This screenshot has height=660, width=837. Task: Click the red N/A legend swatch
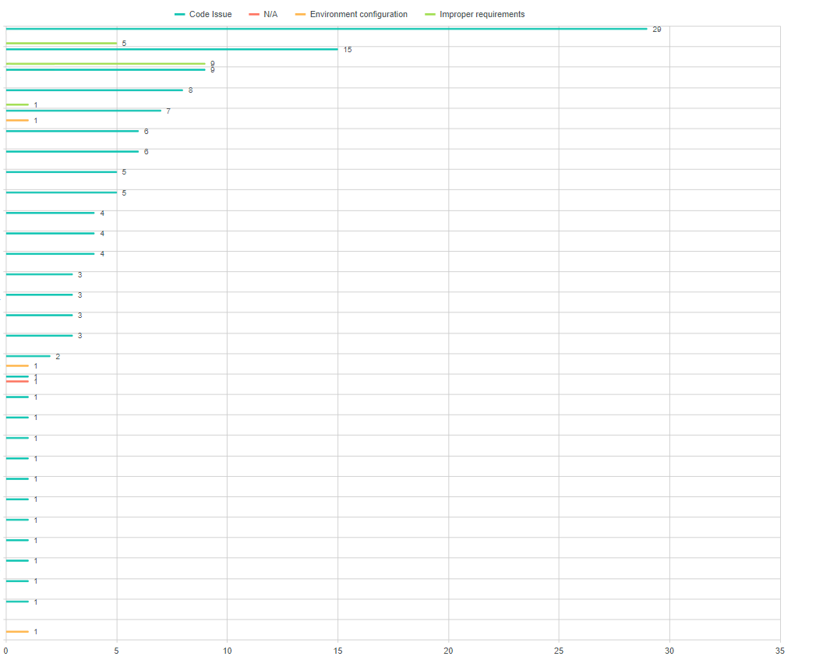pyautogui.click(x=253, y=14)
